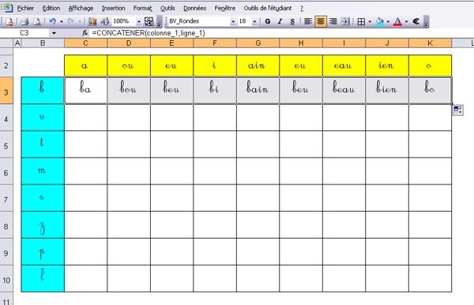Open the redo history dropdown arrow
Image resolution: width=474 pixels, height=305 pixels.
point(80,21)
